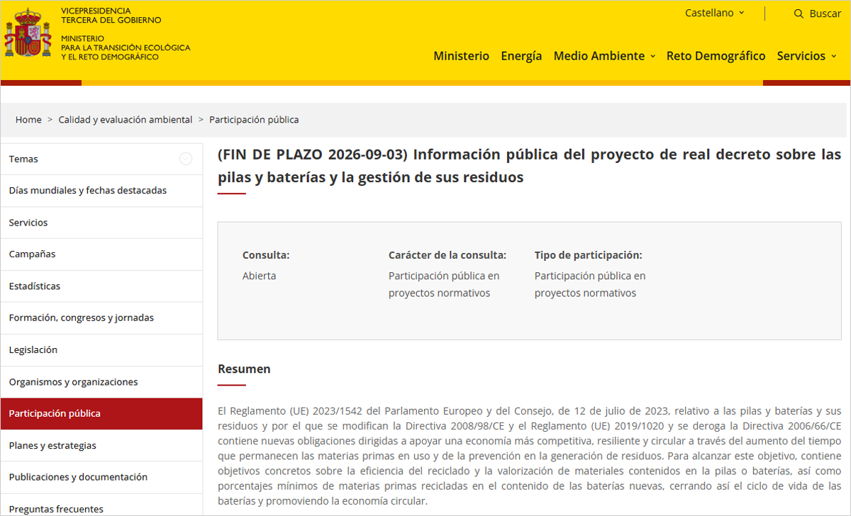Open the Energía menu
This screenshot has width=851, height=516.
click(521, 56)
